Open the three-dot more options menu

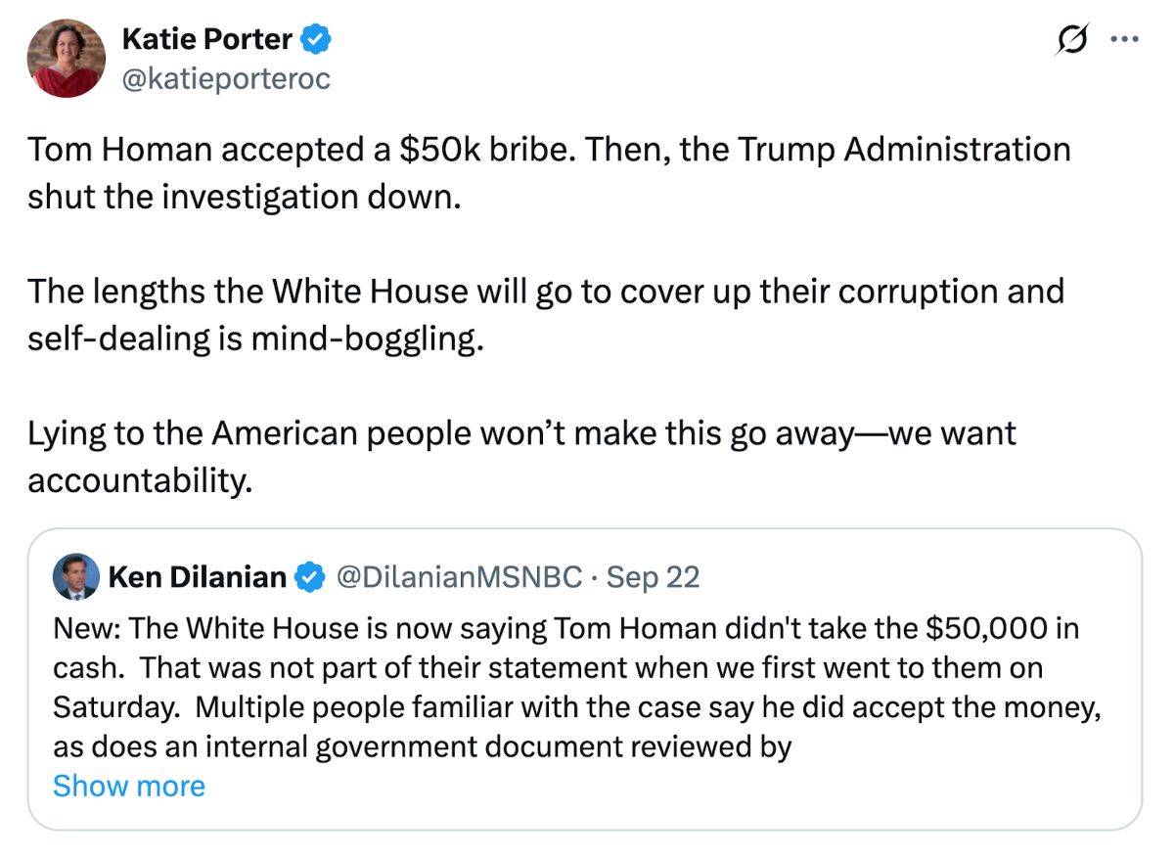tap(1122, 41)
